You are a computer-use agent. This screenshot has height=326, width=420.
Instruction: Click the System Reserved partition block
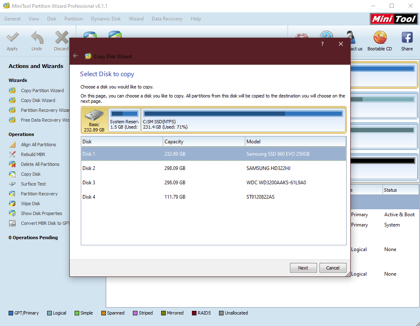[125, 120]
